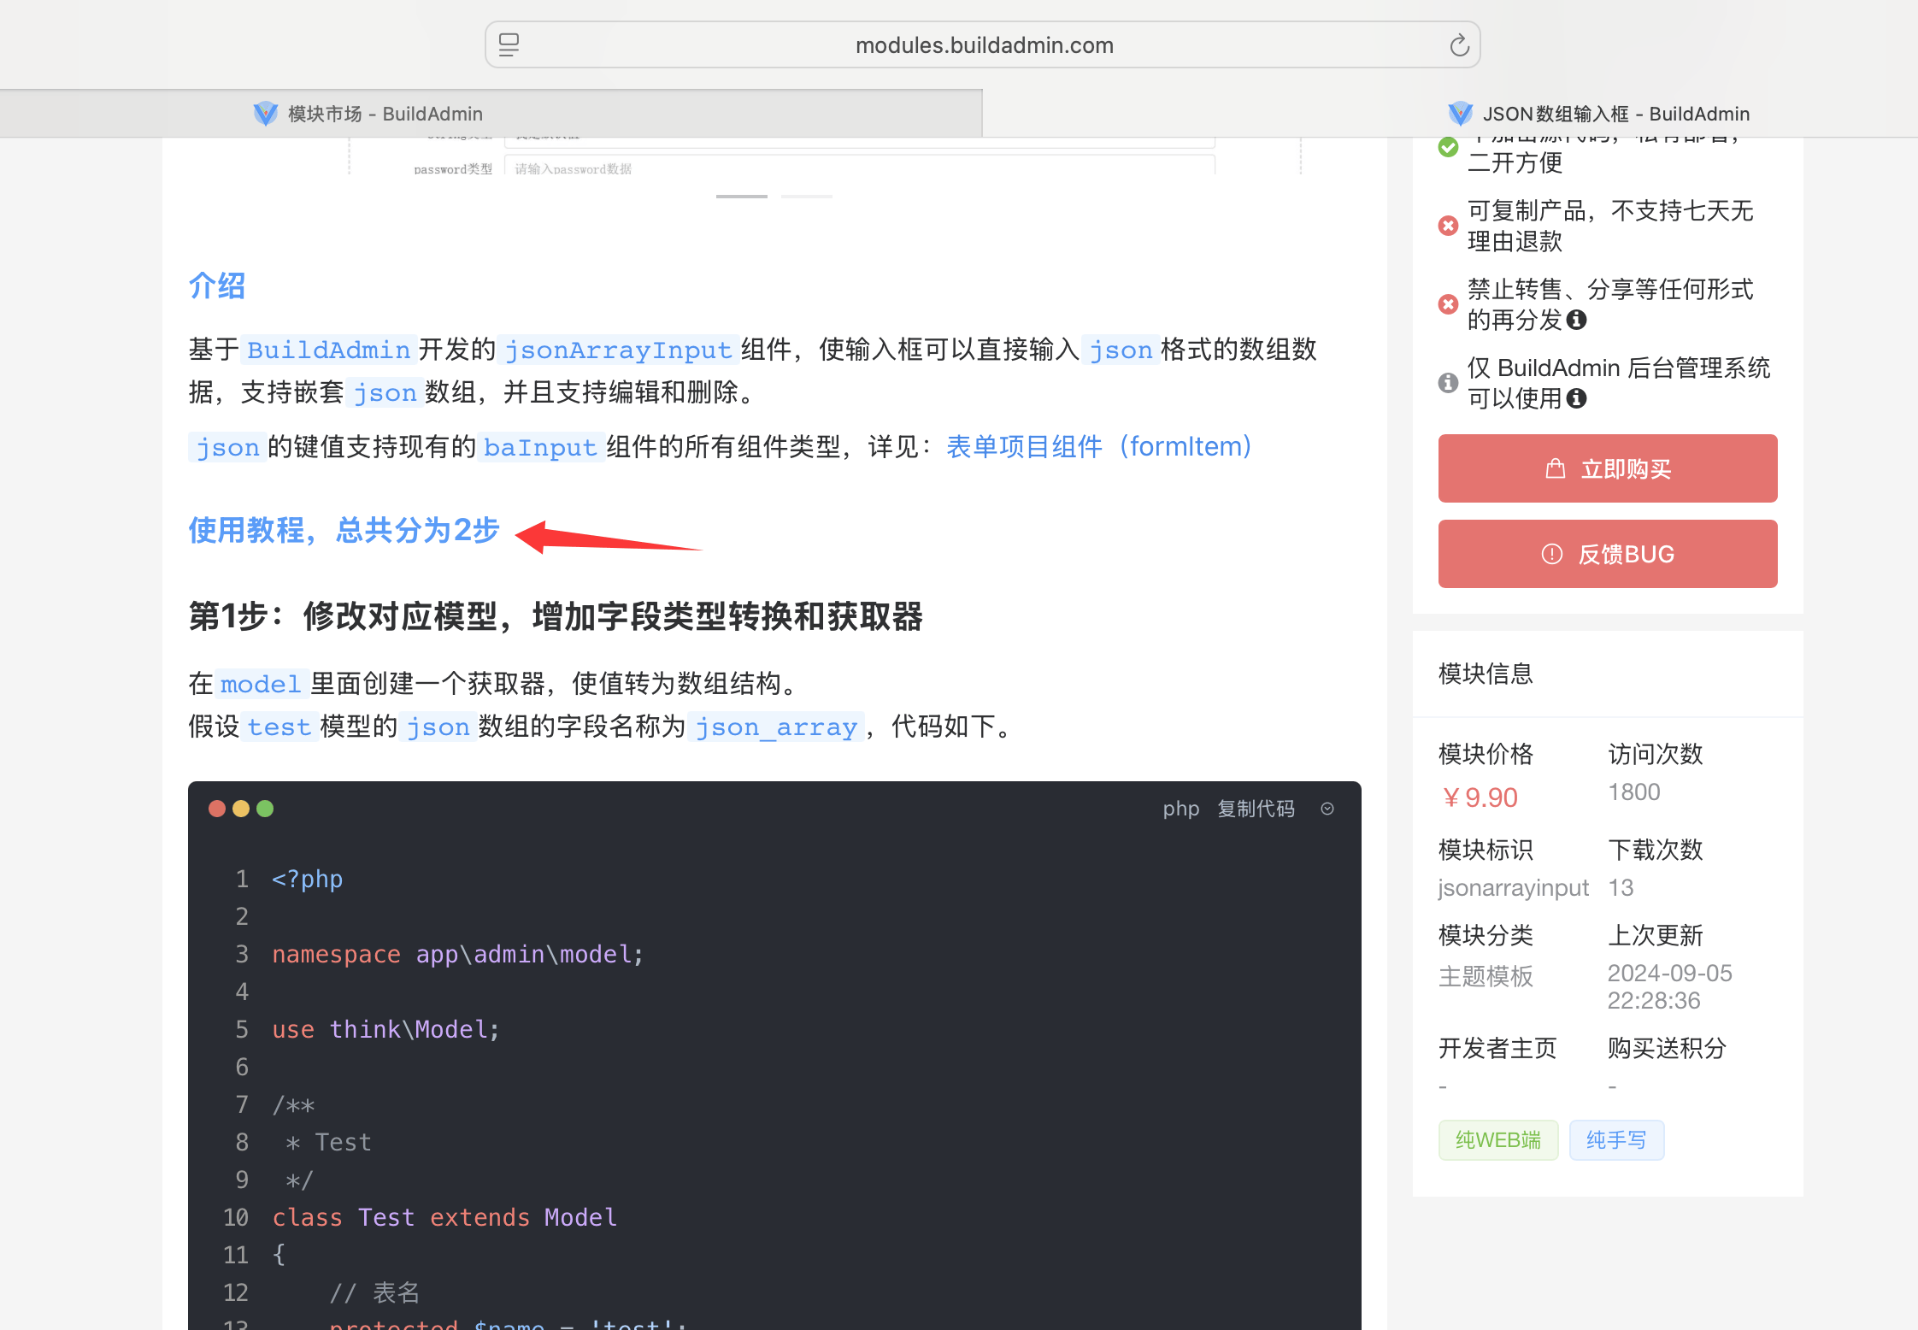Click the 复制代码 copy code button
The height and width of the screenshot is (1330, 1918).
1256,809
